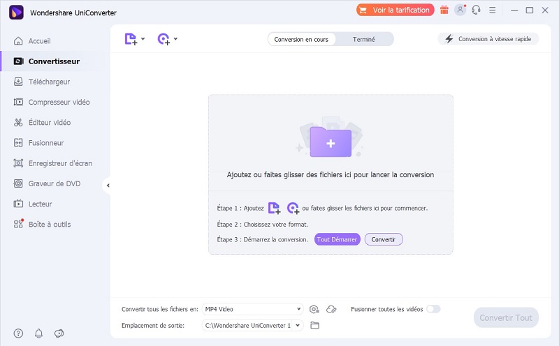Expand the load DVD dropdown arrow

tap(175, 38)
